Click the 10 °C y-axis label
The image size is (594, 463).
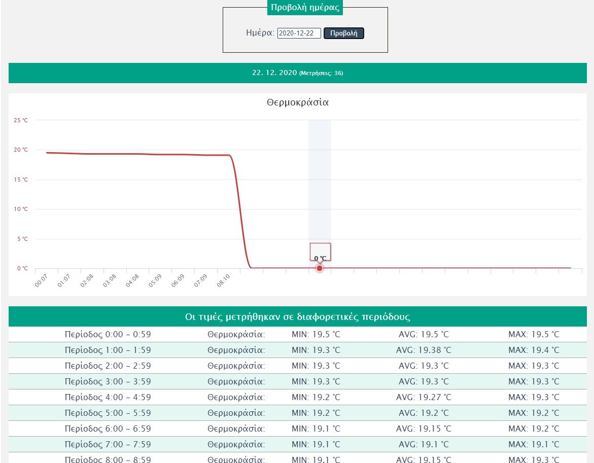(x=21, y=209)
